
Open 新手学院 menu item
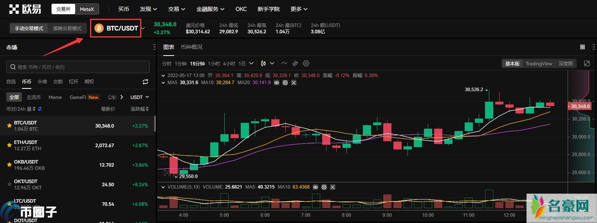[x=269, y=9]
